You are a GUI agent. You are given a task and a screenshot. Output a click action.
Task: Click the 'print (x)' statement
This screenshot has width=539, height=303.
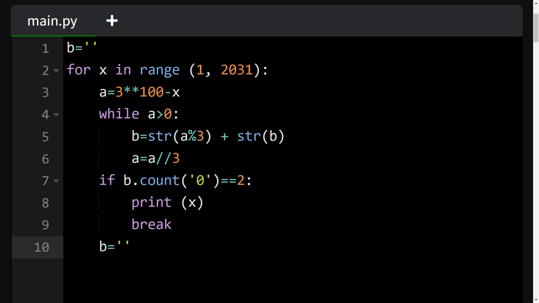(x=168, y=202)
